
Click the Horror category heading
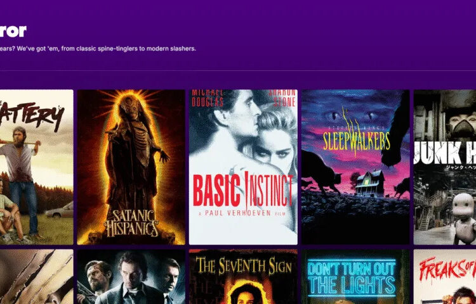pyautogui.click(x=13, y=31)
